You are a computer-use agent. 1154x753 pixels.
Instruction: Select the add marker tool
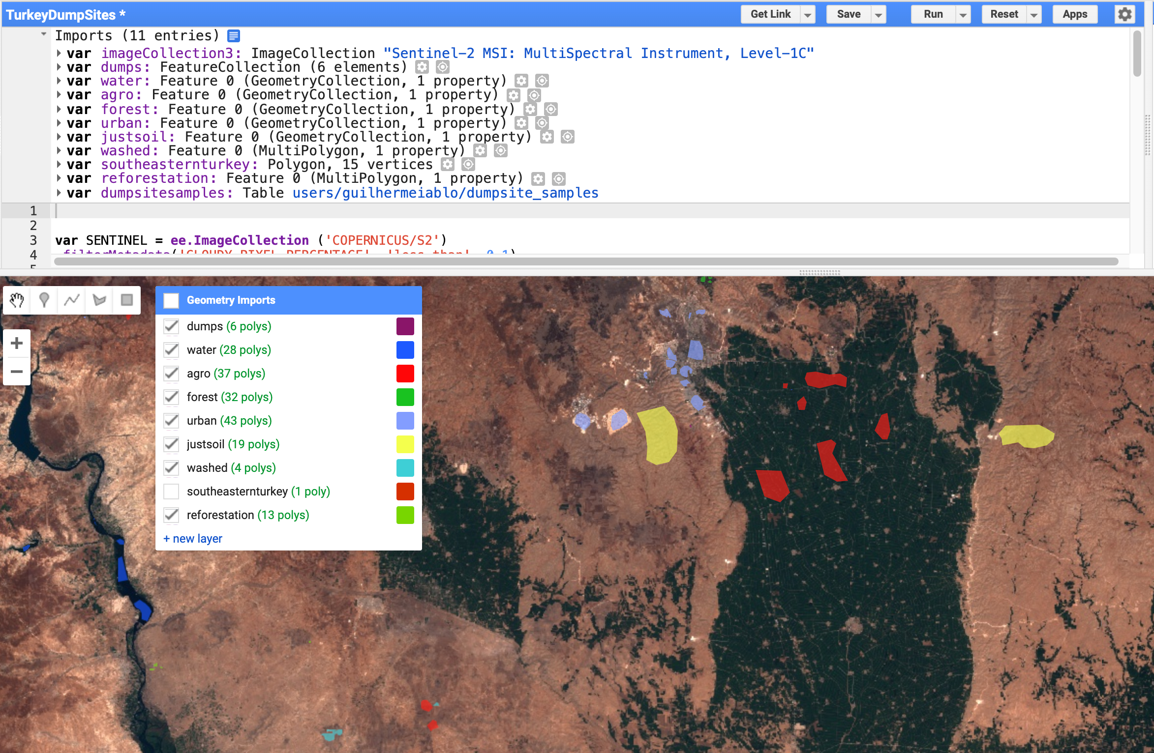click(44, 300)
